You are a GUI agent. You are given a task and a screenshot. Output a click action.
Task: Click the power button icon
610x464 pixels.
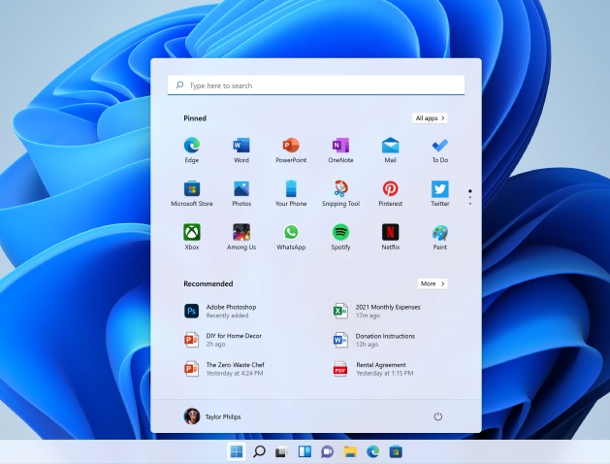pyautogui.click(x=437, y=416)
